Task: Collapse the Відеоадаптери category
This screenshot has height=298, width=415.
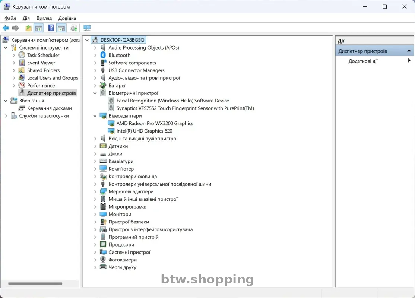Action: pos(95,116)
